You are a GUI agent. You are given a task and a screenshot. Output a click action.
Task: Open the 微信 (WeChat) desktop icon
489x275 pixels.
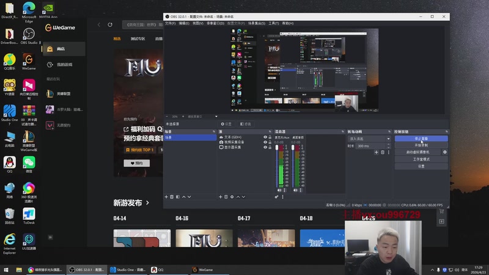(x=29, y=164)
